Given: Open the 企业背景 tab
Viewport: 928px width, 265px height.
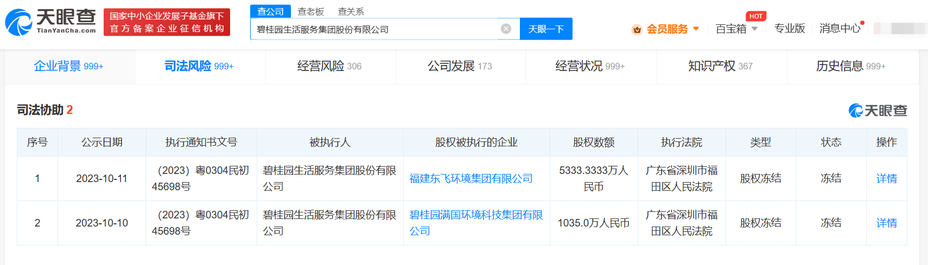Looking at the screenshot, I should point(69,66).
